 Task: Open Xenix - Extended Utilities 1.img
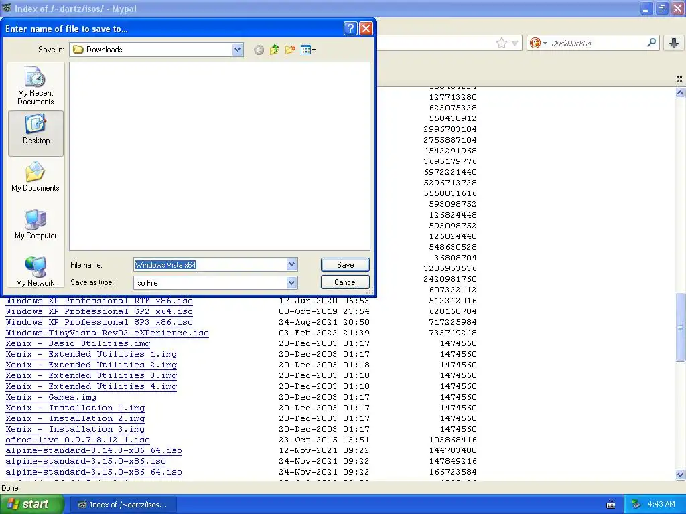click(91, 354)
